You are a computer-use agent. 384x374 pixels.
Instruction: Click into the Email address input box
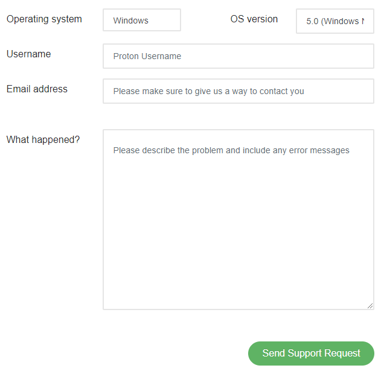[x=238, y=91]
